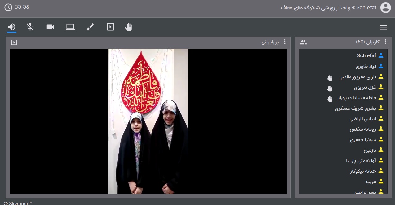Open the users panel three-dot options

tap(385, 42)
